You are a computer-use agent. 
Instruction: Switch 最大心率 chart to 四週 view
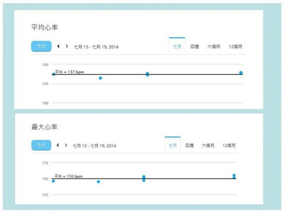click(x=189, y=146)
